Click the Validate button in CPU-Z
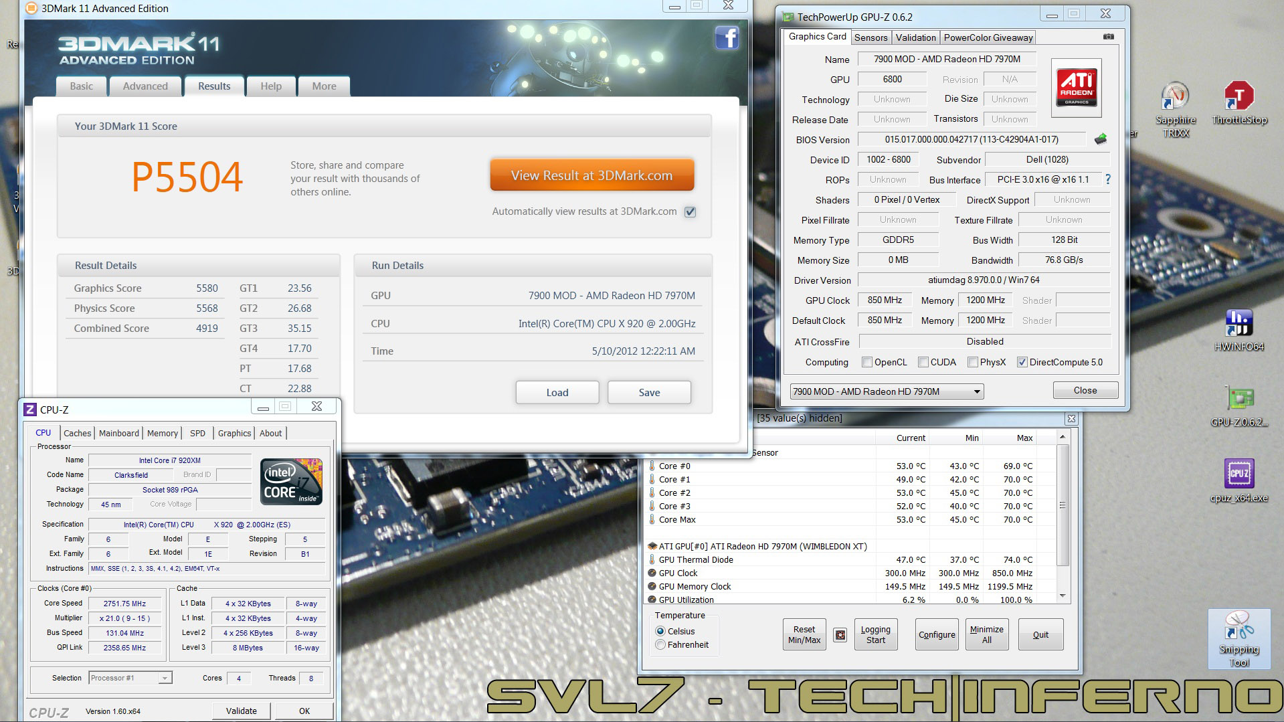The image size is (1284, 722). pos(242,711)
